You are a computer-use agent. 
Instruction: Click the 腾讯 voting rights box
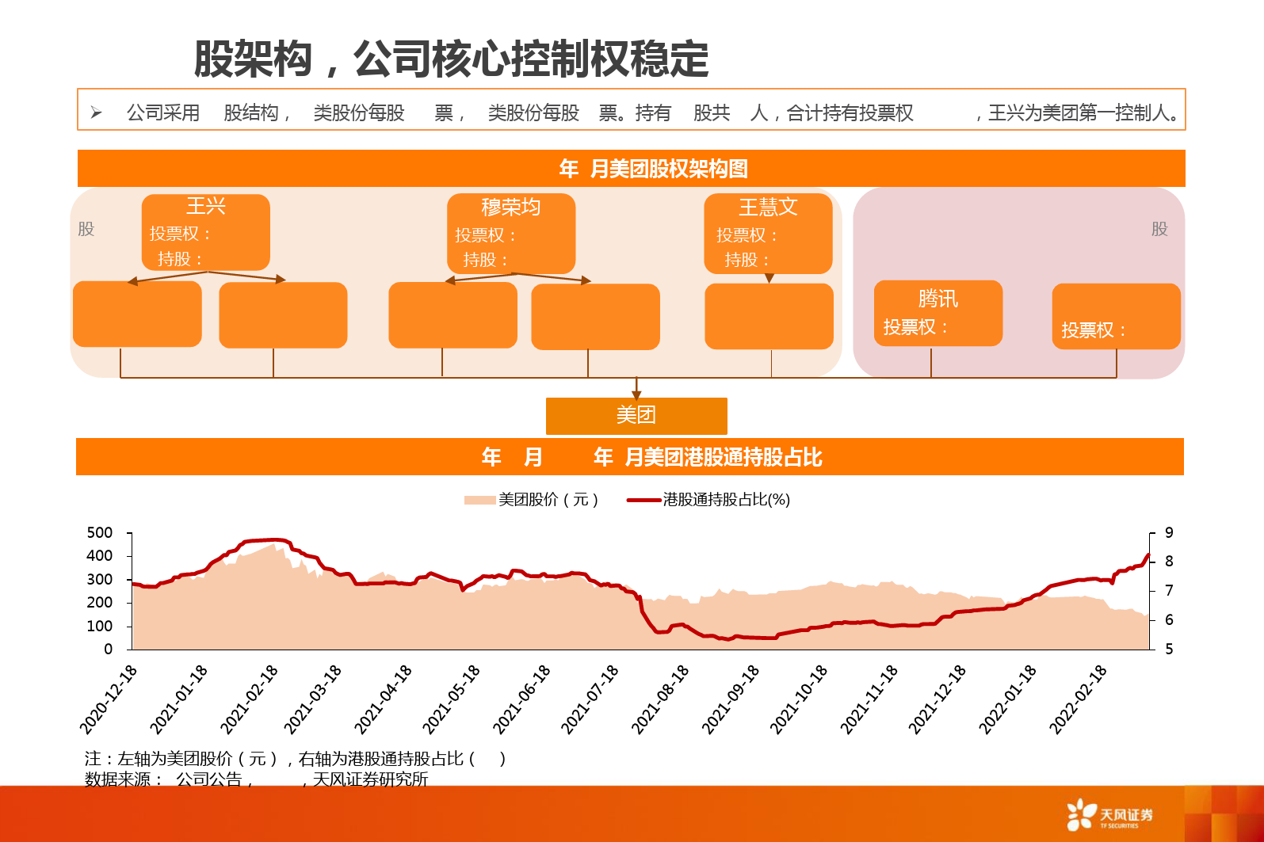coord(938,313)
